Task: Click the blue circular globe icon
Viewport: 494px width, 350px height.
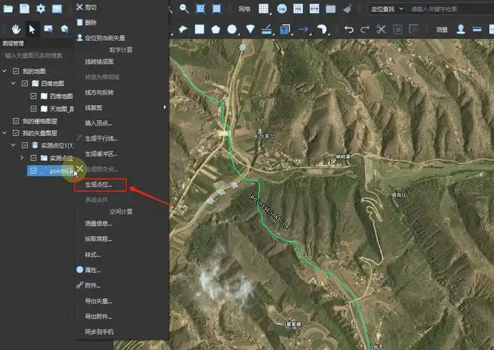Action: (x=282, y=9)
